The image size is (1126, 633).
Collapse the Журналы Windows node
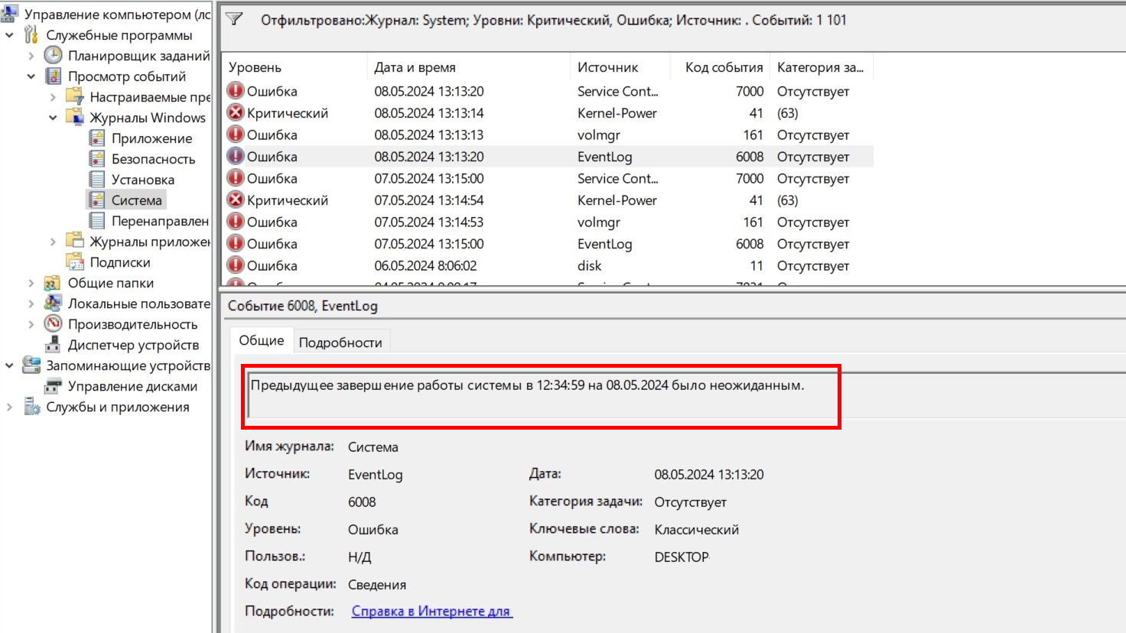coord(53,118)
